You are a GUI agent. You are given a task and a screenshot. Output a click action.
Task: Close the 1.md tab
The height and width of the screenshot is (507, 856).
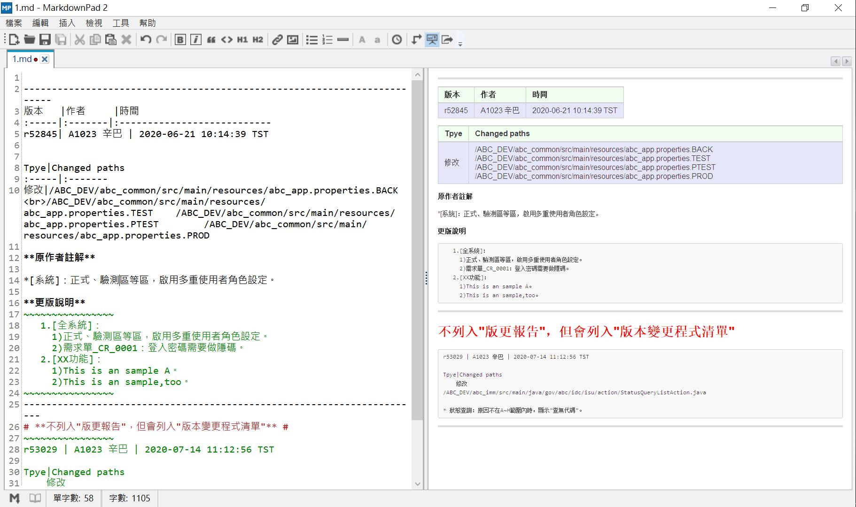click(45, 59)
